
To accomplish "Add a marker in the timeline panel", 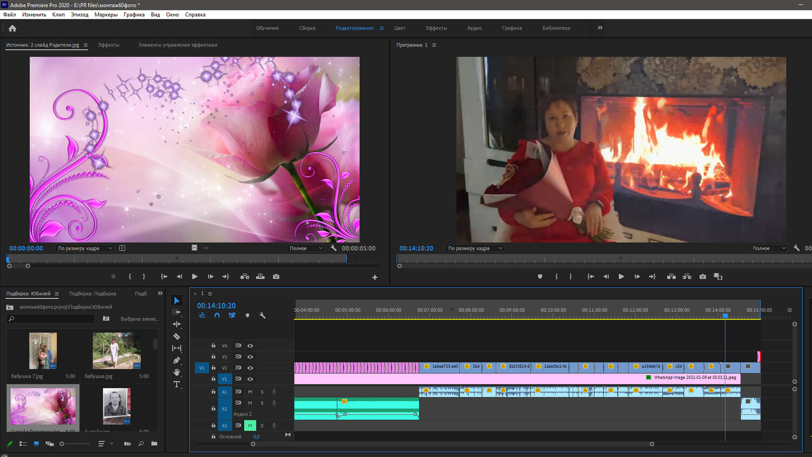I will 247,315.
